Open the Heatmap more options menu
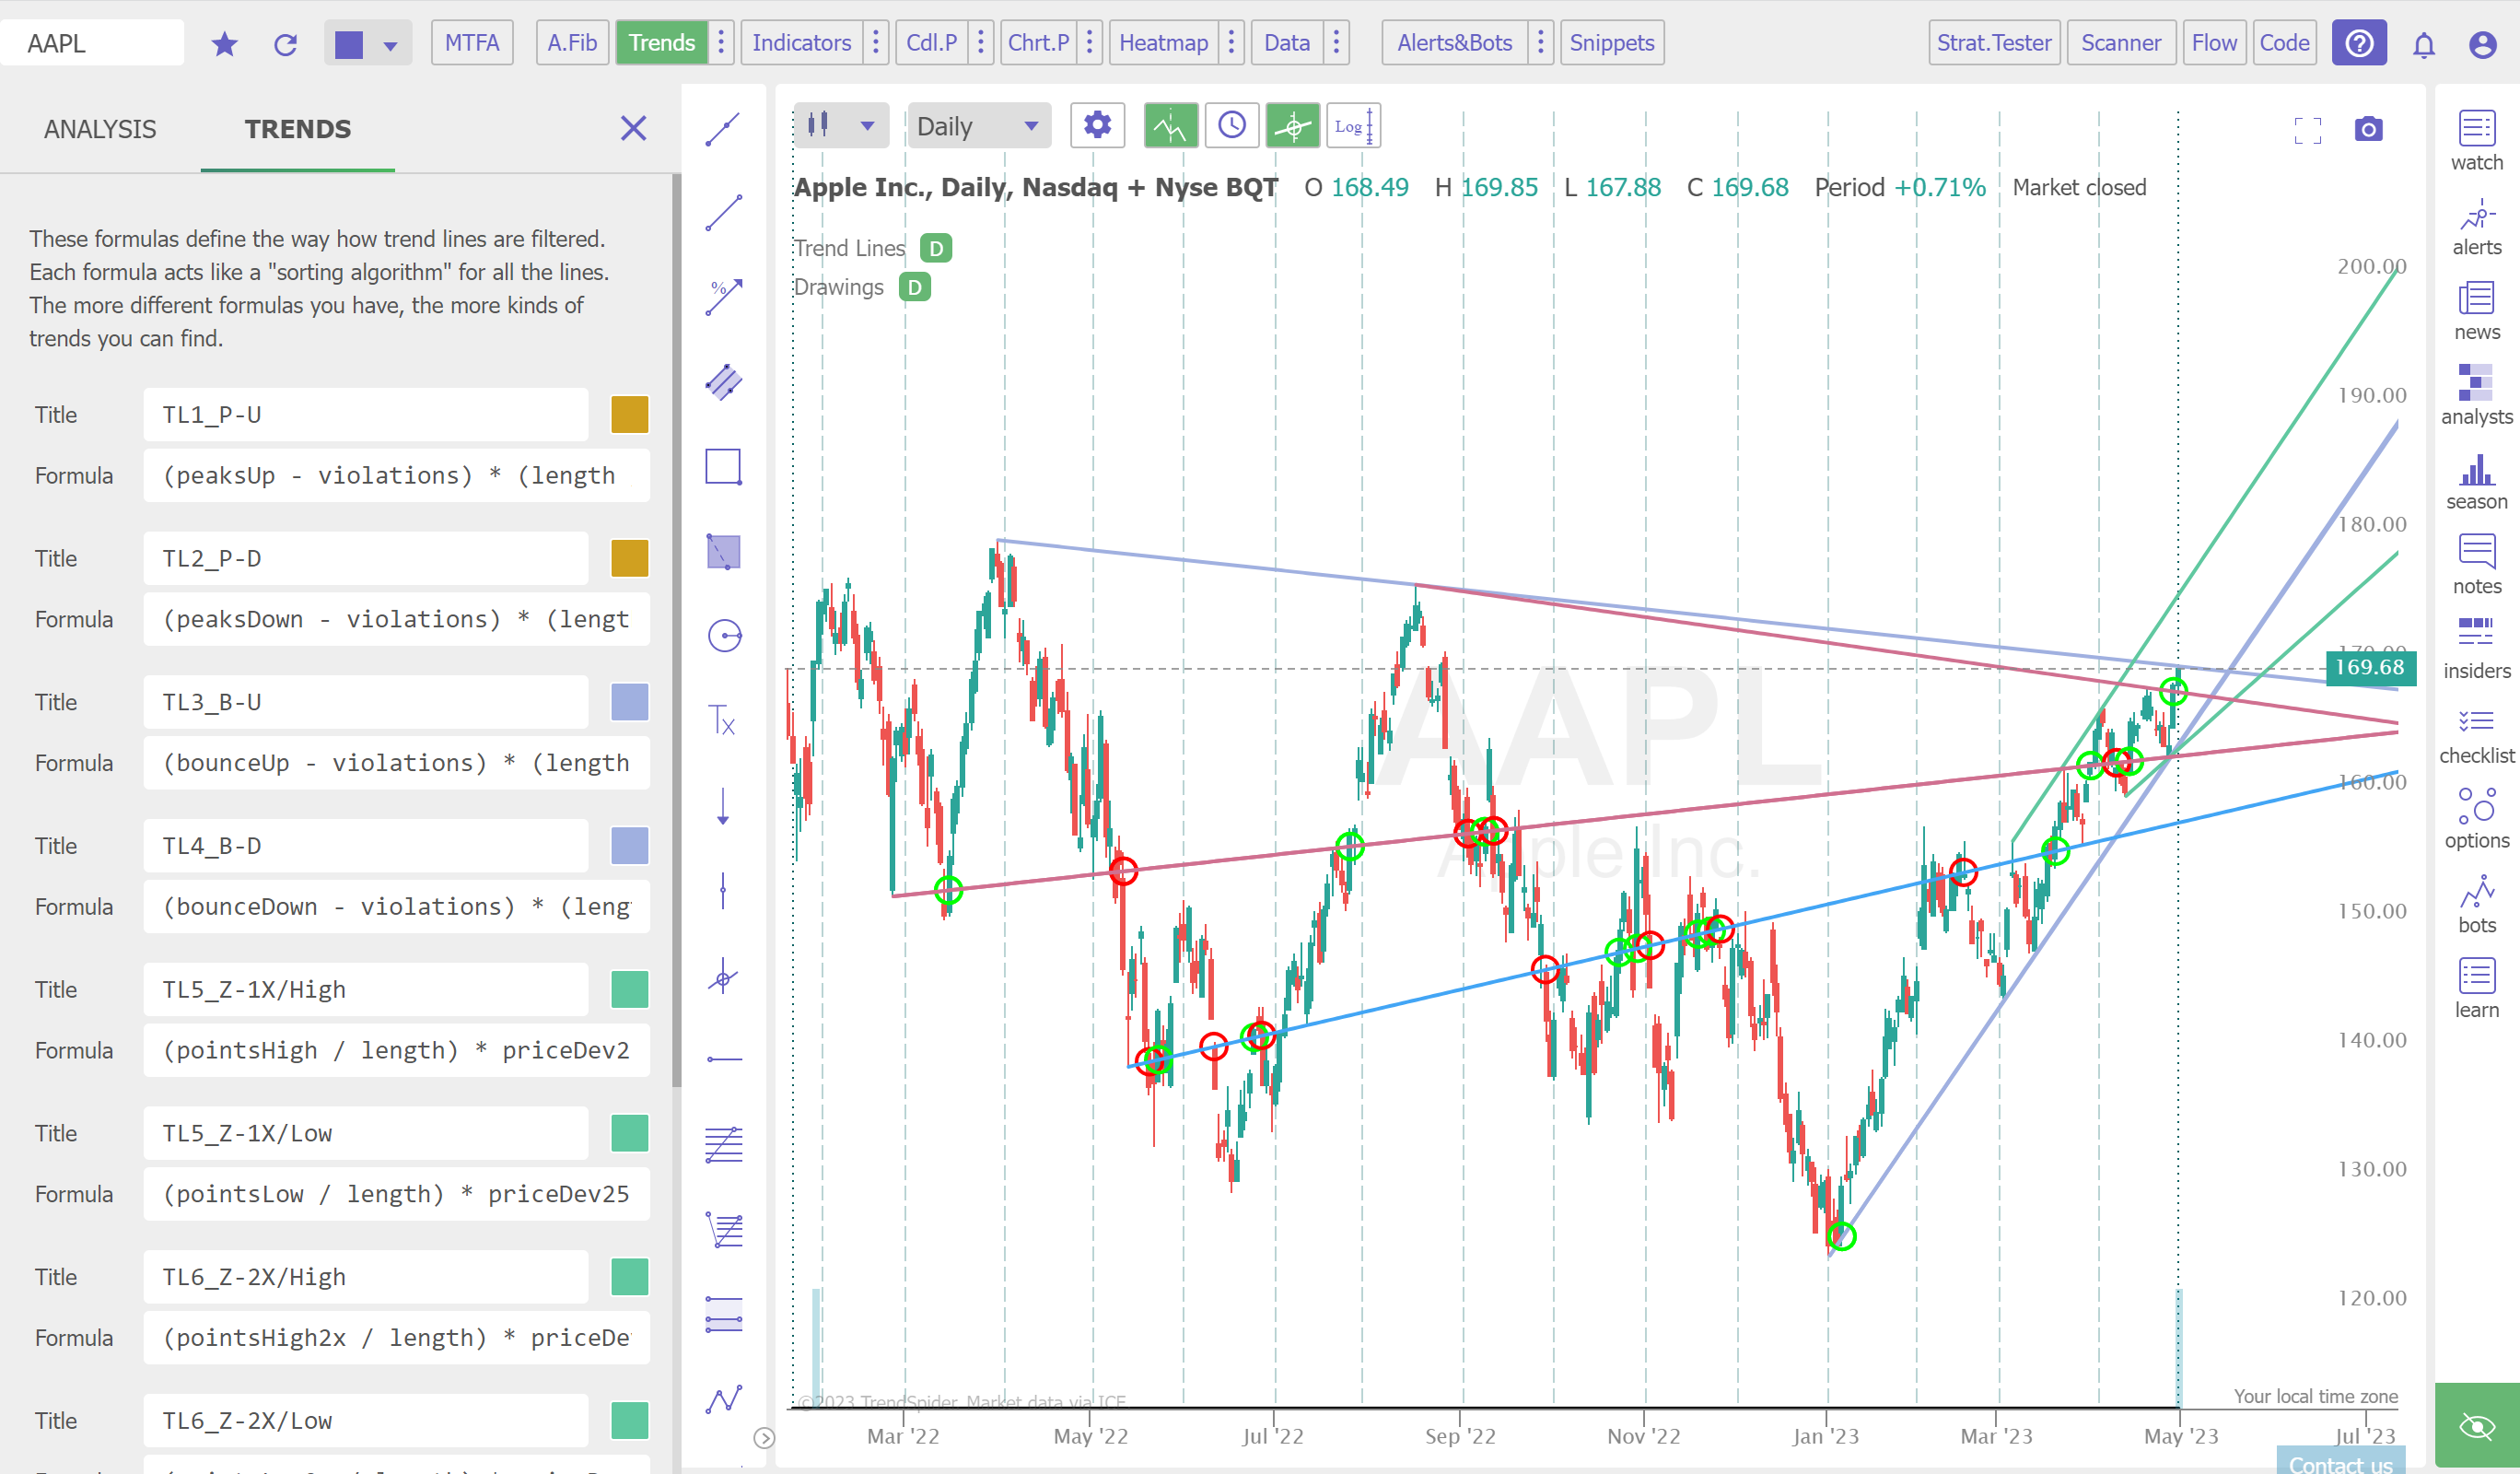Screen dimensions: 2520x1474 pos(1231,43)
